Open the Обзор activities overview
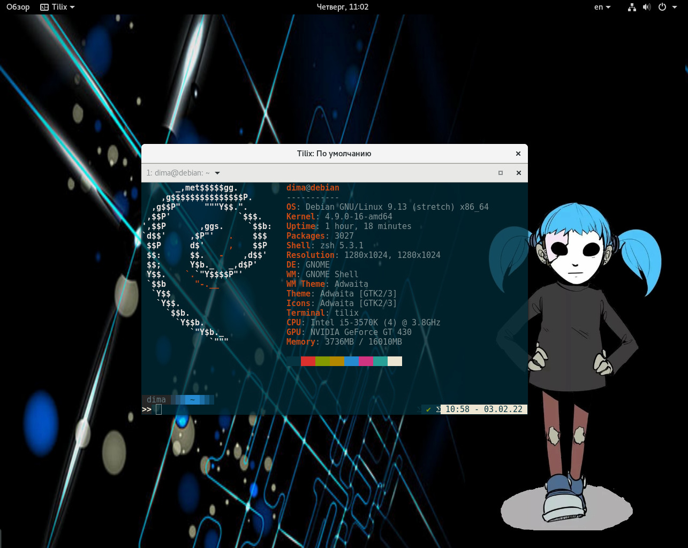This screenshot has height=548, width=688. coord(18,7)
